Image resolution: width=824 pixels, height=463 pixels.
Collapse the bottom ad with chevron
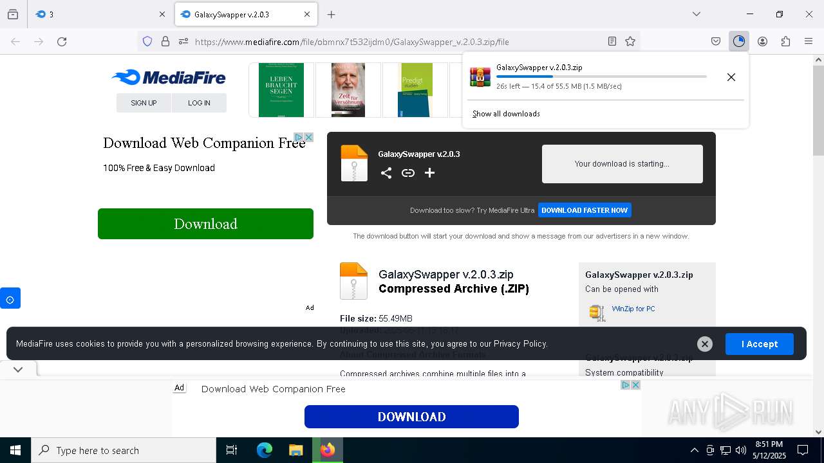pos(18,369)
